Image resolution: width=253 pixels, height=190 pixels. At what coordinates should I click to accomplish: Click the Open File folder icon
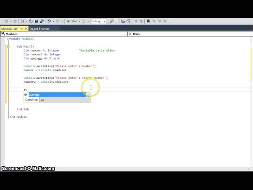pos(31,21)
